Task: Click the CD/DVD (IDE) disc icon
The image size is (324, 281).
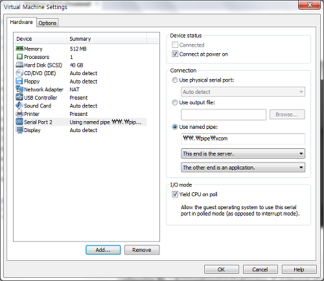Action: click(19, 73)
